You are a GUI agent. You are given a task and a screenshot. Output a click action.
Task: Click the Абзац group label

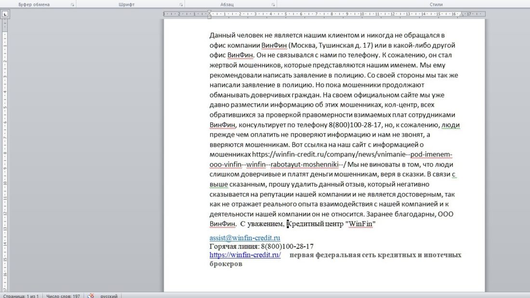click(227, 5)
